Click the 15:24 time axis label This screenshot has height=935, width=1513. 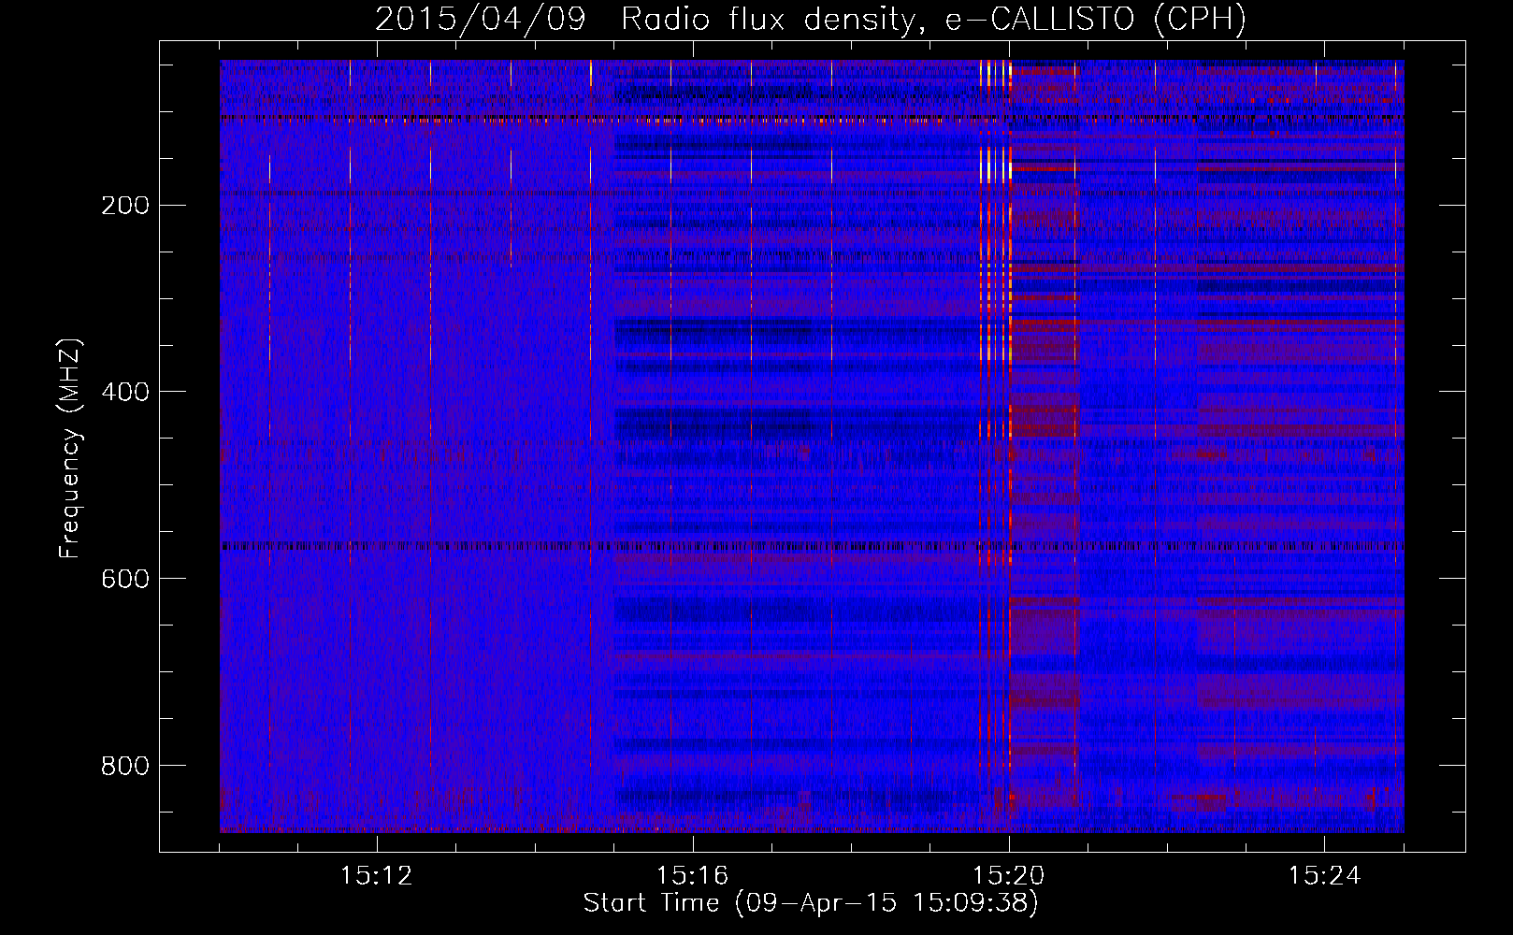pos(1325,876)
